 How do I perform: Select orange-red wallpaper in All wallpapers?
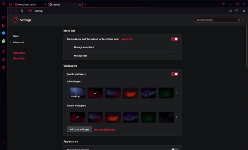click(x=131, y=93)
